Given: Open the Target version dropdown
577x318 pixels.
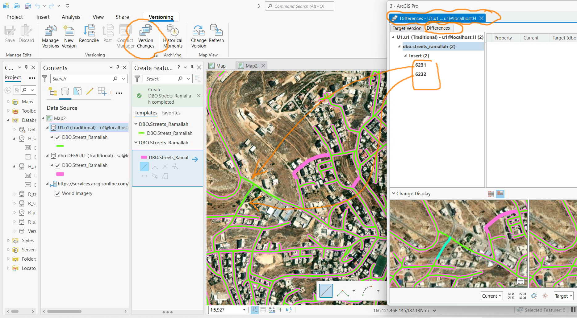Looking at the screenshot, I should click(563, 296).
